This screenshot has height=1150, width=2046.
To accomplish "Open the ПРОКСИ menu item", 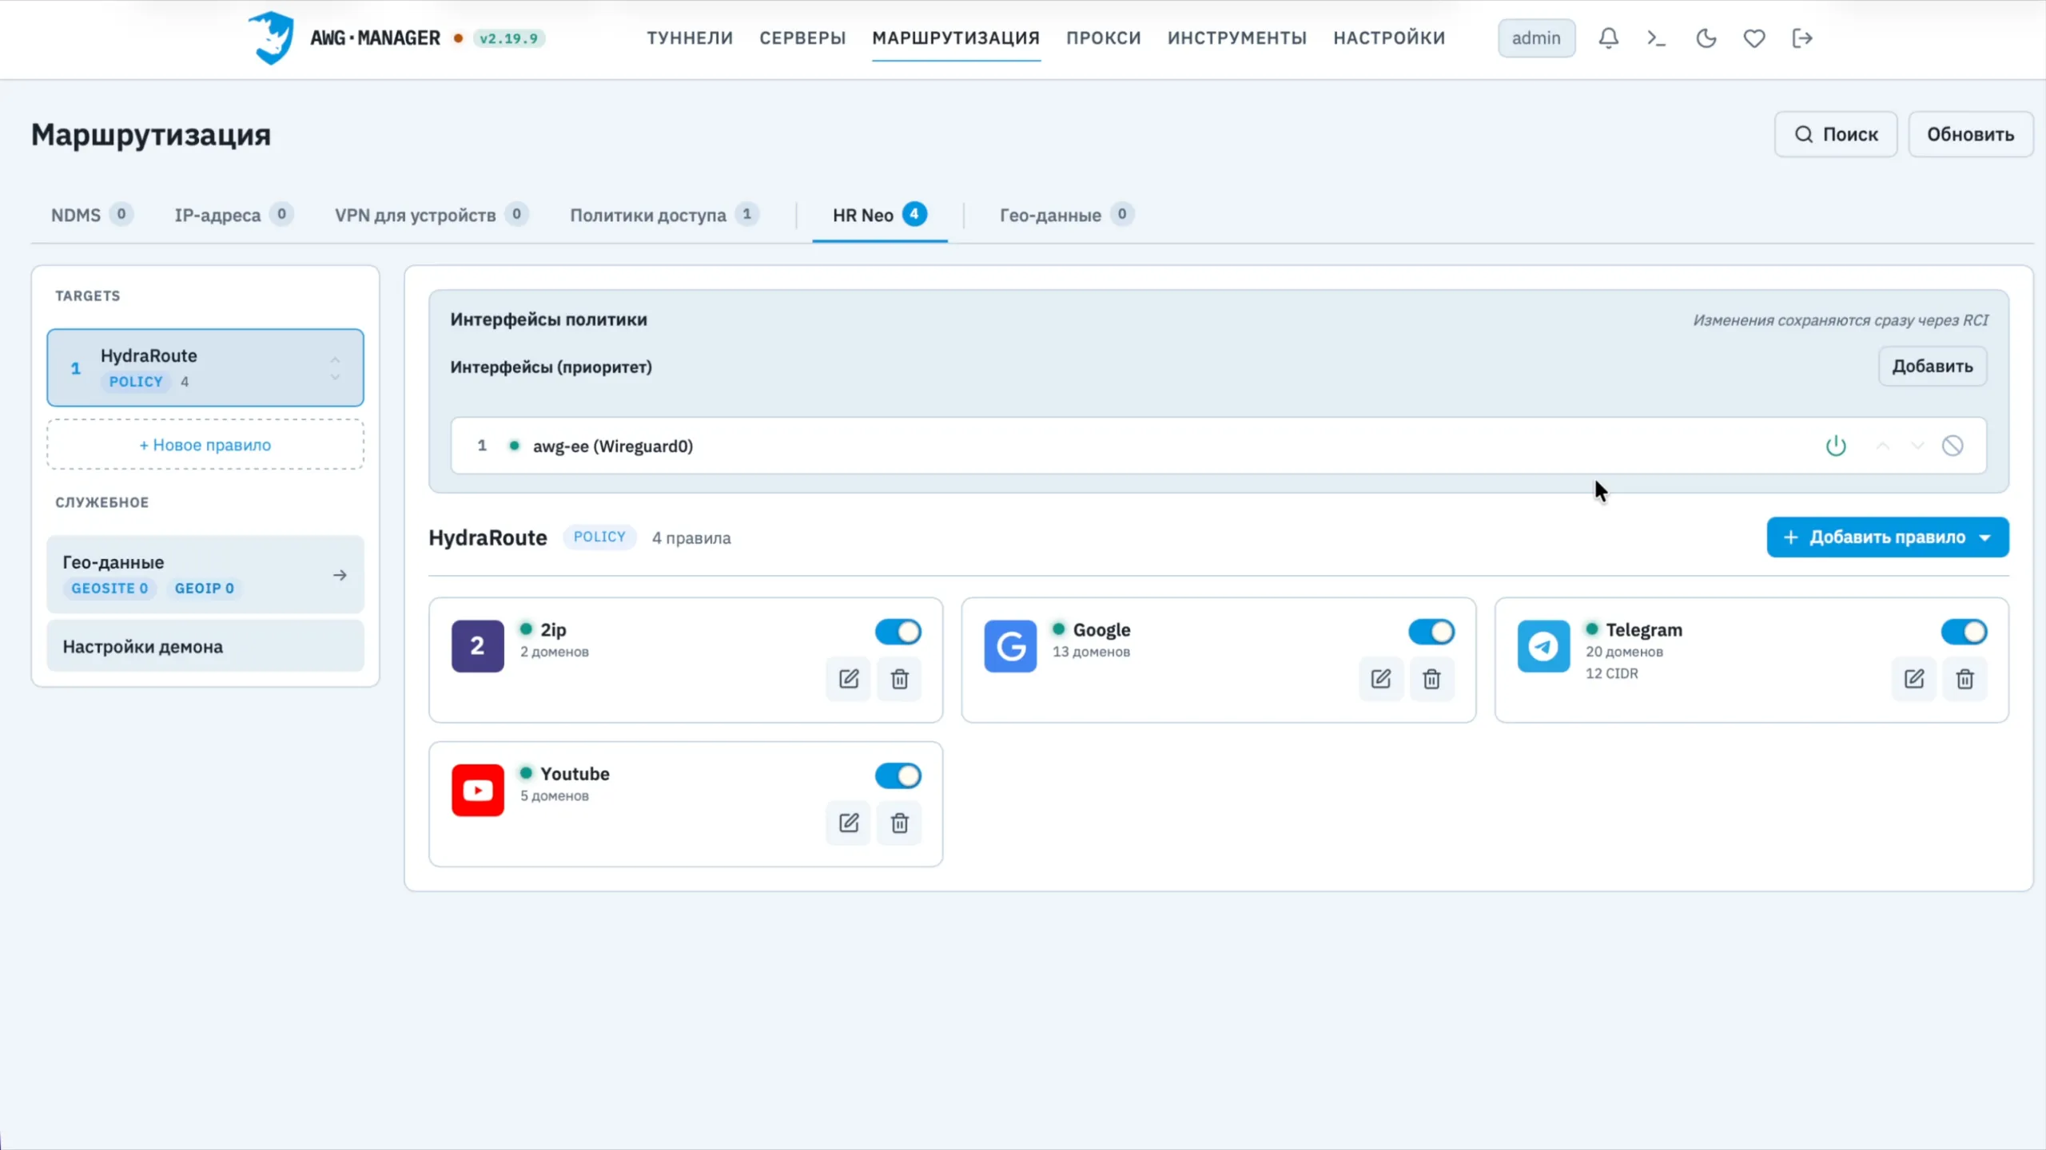I will tap(1104, 38).
